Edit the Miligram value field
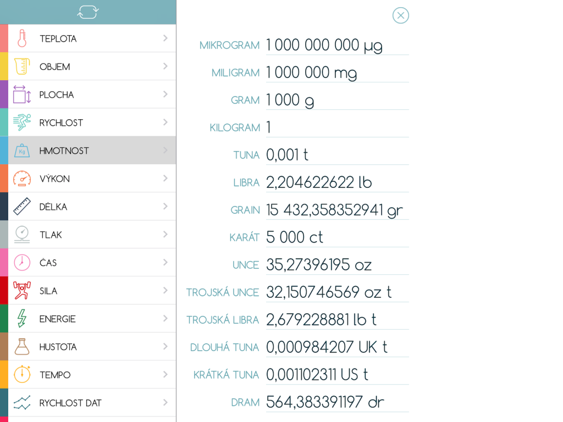The width and height of the screenshot is (563, 422). pos(337,73)
